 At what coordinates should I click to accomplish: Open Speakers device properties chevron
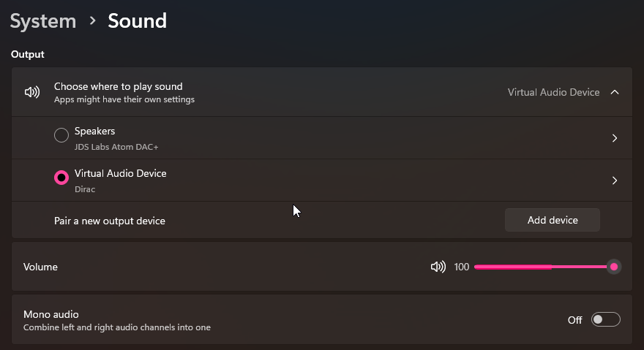click(615, 138)
